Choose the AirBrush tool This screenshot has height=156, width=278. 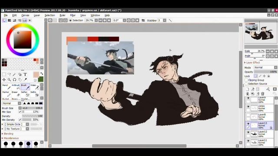click(16, 87)
